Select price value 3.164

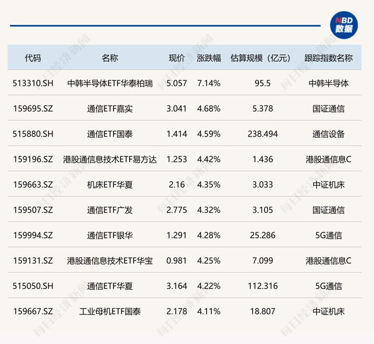click(177, 286)
